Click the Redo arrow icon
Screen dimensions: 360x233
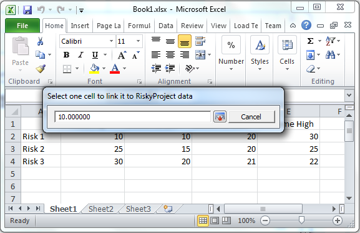[x=61, y=9]
